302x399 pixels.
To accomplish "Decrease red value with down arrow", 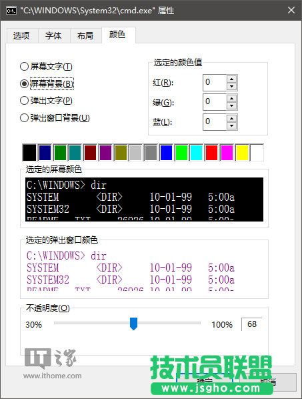I will pos(231,86).
